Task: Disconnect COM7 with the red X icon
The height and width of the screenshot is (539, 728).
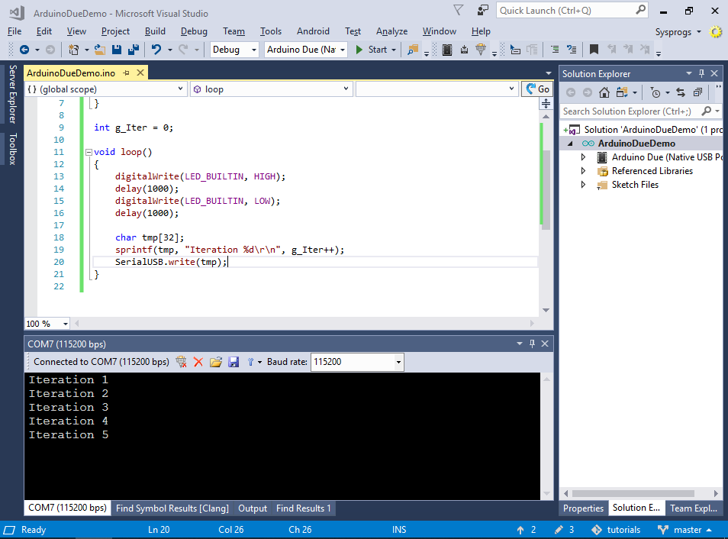Action: [198, 362]
